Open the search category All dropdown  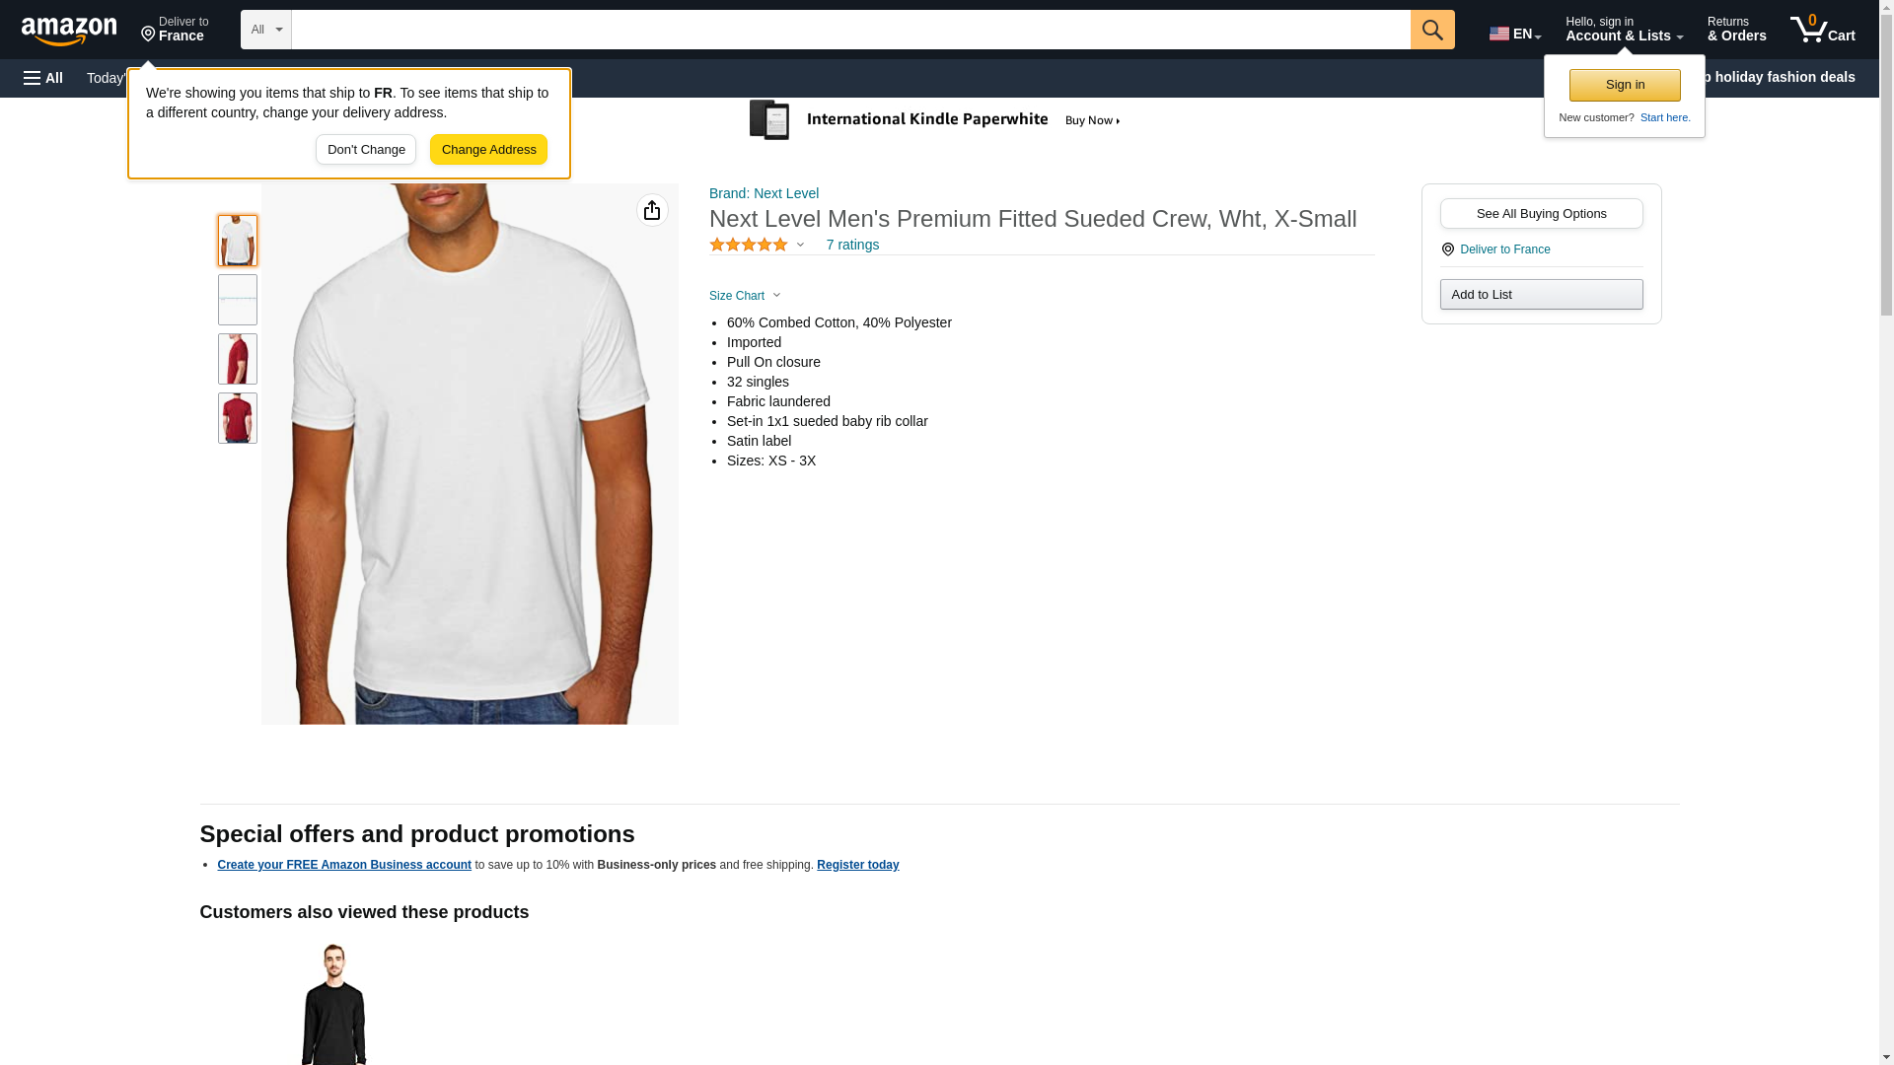click(265, 30)
